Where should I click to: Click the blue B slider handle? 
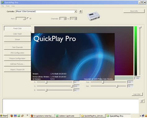[47, 90]
